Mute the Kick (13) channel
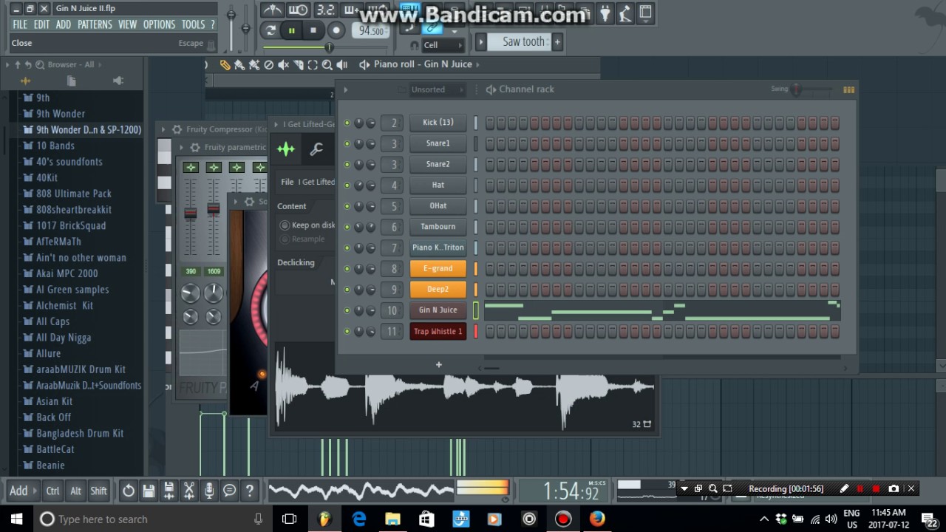The width and height of the screenshot is (946, 532). pos(347,123)
